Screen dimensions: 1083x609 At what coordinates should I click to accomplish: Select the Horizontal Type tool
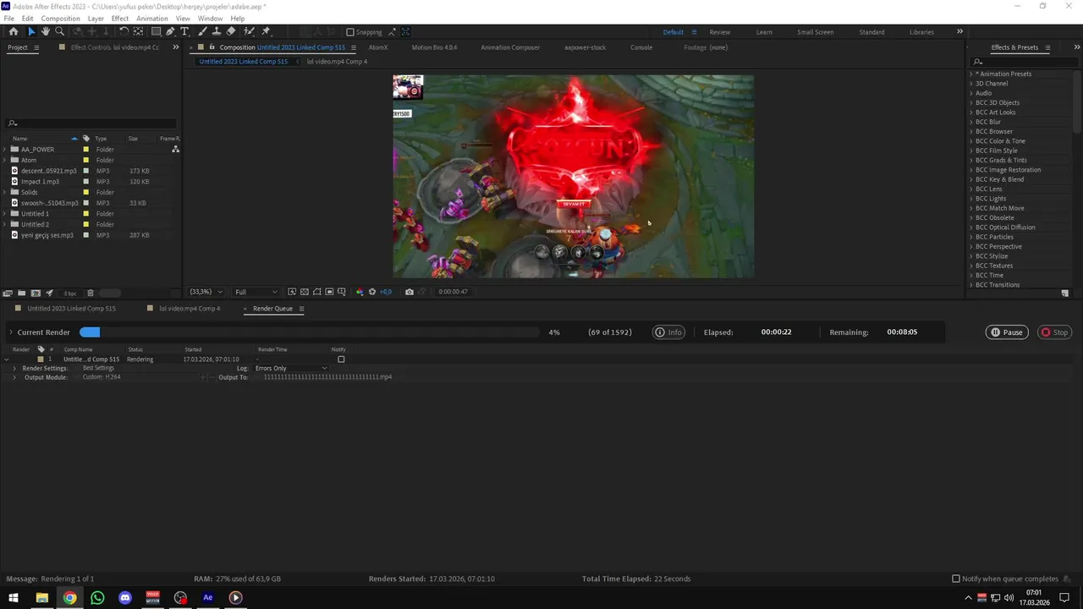[184, 31]
